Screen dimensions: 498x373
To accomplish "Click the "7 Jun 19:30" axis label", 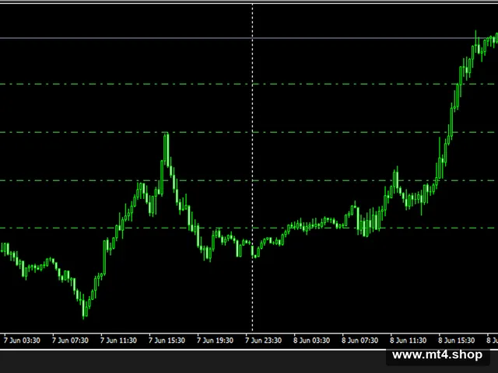I will (x=215, y=340).
